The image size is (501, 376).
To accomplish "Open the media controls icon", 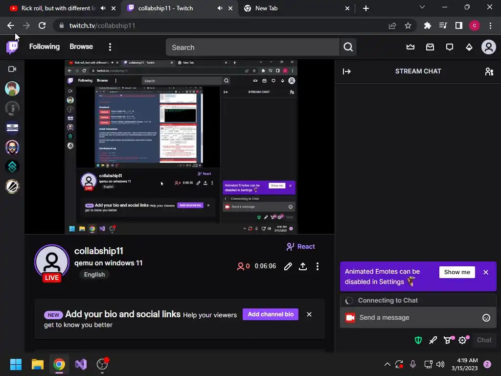I will pyautogui.click(x=443, y=25).
